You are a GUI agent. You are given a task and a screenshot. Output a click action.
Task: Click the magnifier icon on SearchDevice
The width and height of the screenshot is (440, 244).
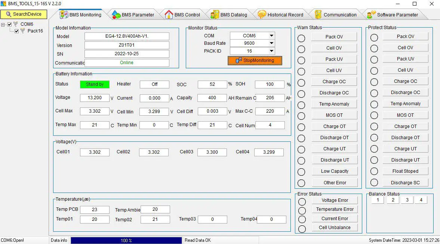9,14
